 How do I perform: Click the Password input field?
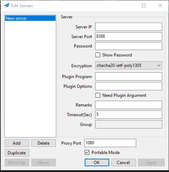129,46
